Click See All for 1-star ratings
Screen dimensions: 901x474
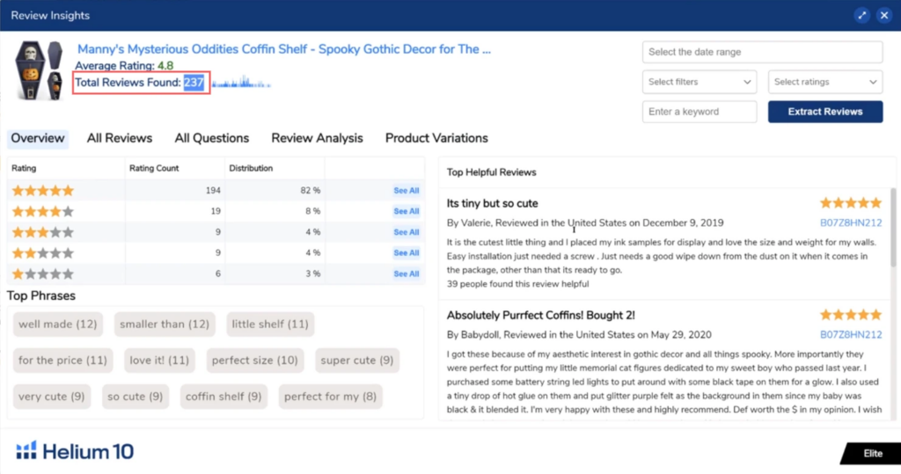coord(406,274)
